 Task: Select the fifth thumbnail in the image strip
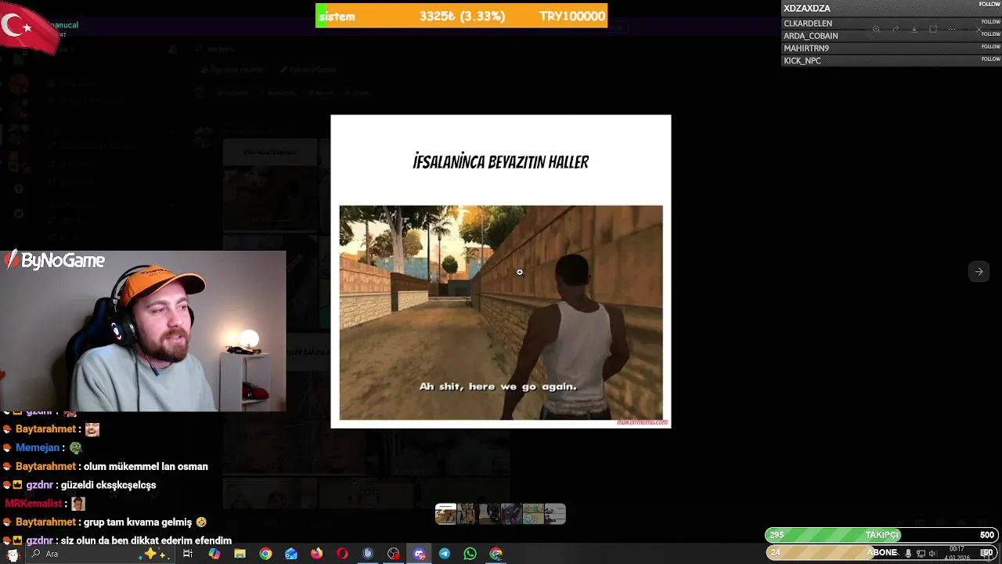point(533,514)
